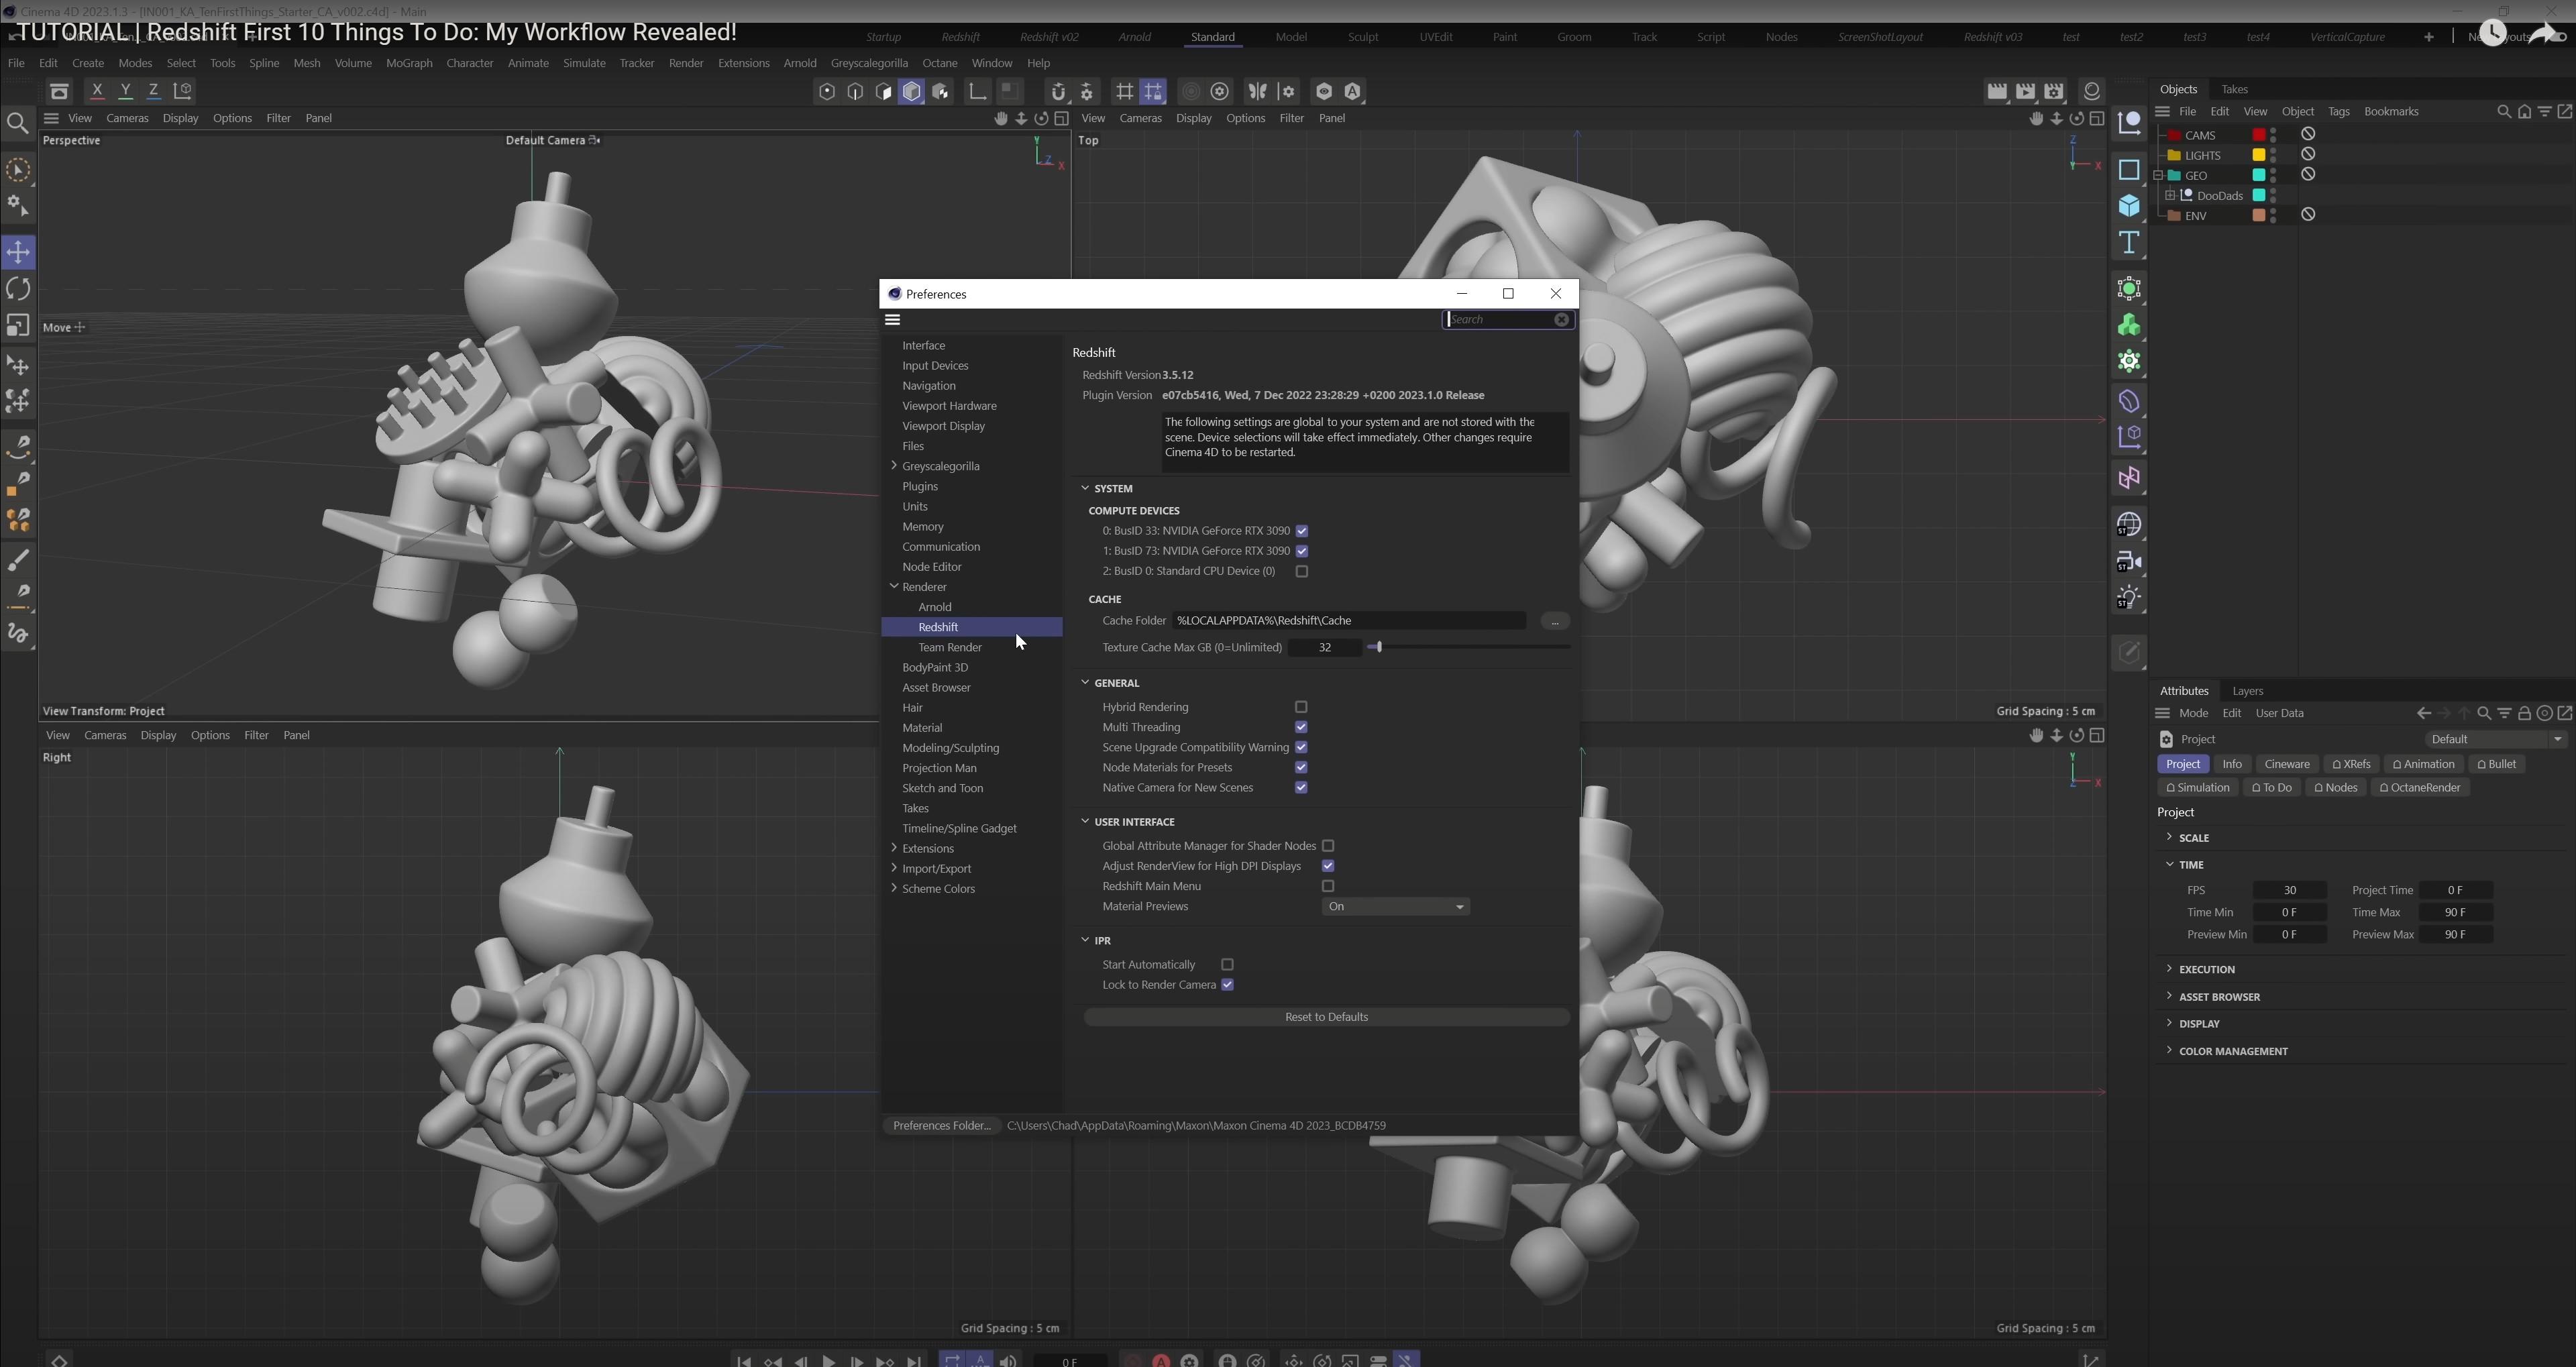Open Material Previews dropdown

coord(1395,907)
